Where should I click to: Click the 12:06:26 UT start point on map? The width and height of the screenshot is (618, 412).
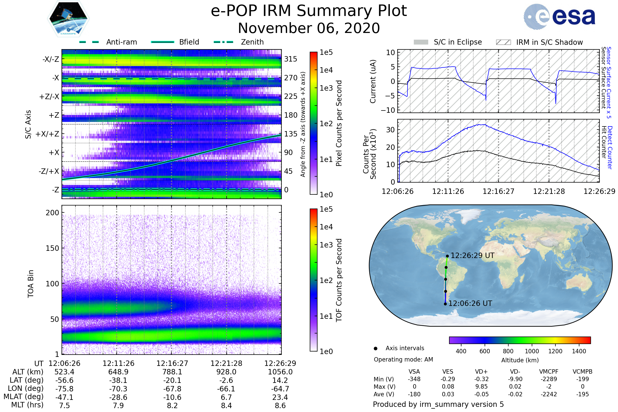coord(445,304)
